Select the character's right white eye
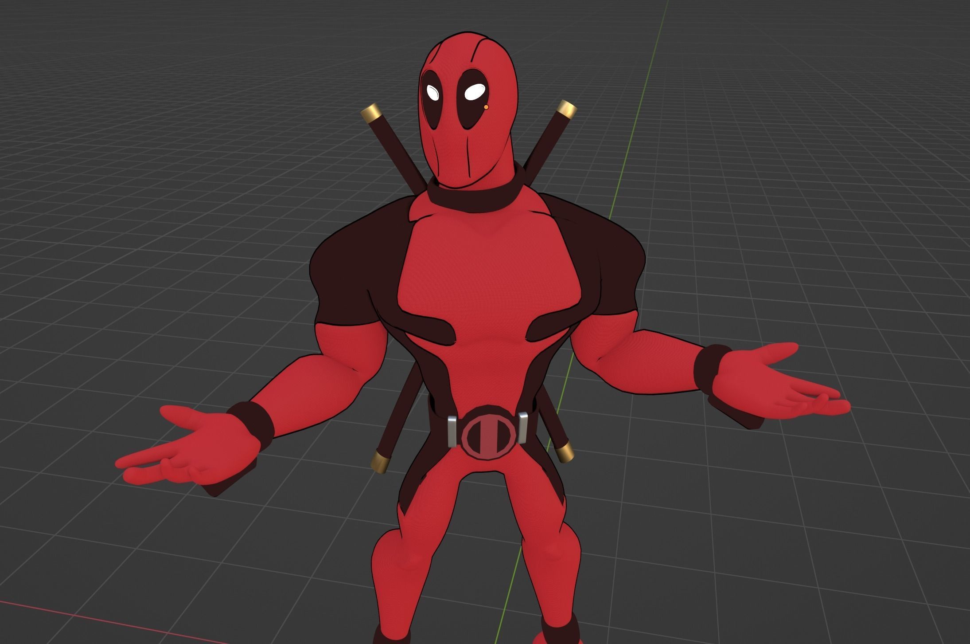Image resolution: width=970 pixels, height=644 pixels. coord(474,92)
